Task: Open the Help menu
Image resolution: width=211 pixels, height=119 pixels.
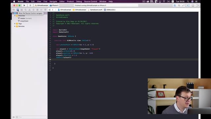Action: (x=110, y=1)
